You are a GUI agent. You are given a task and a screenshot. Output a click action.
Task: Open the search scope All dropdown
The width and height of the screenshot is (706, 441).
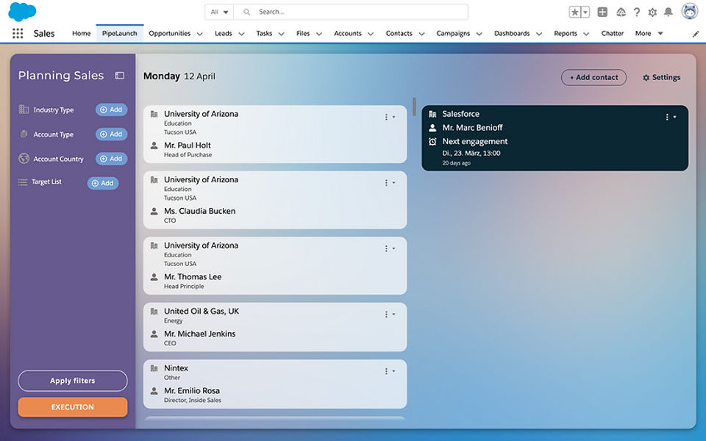(x=219, y=12)
